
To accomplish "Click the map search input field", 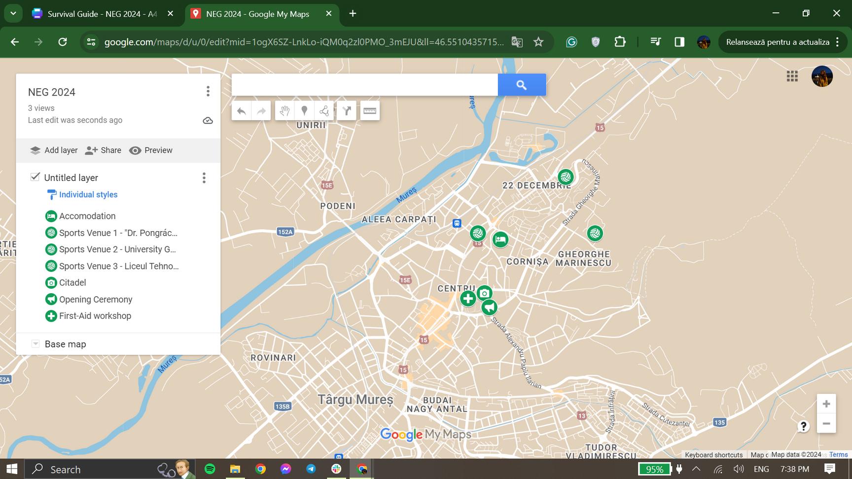I will point(365,85).
